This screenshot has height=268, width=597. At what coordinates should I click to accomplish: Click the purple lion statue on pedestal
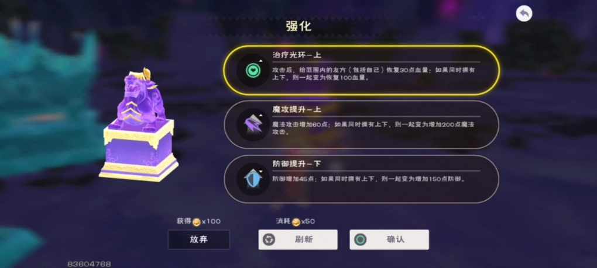tap(139, 126)
